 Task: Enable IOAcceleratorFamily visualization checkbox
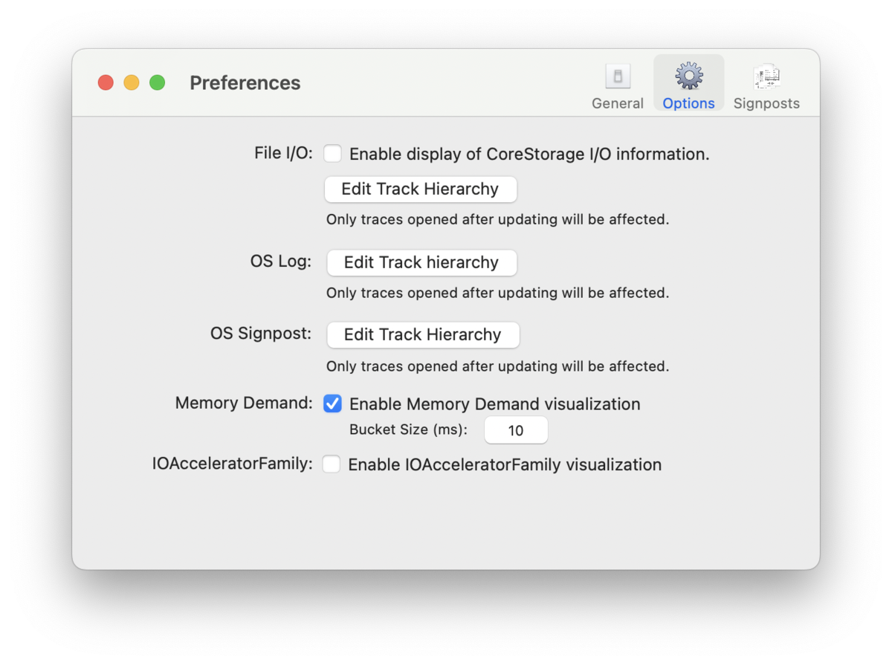coord(332,464)
